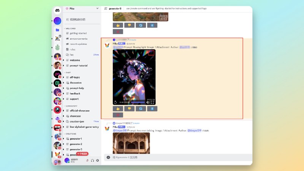
Task: Delete the flowing light result with red X
Action: pos(118,115)
